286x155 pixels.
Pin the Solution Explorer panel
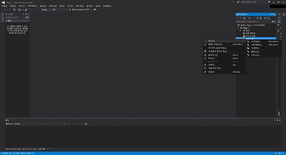[x=272, y=14]
